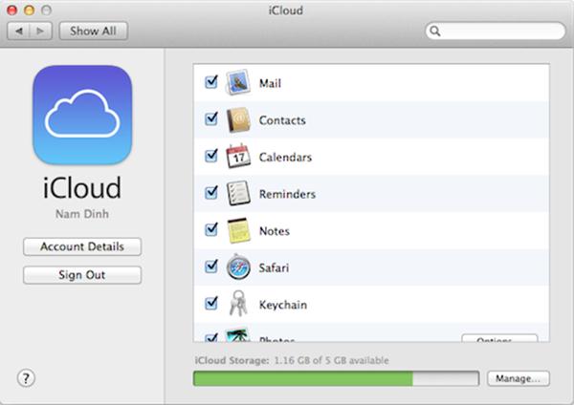Click the iCloud Storage available text
The image size is (574, 405).
coord(292,360)
